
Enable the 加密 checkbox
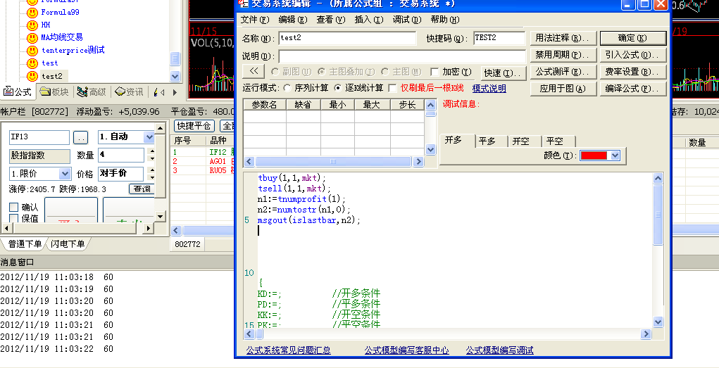434,72
